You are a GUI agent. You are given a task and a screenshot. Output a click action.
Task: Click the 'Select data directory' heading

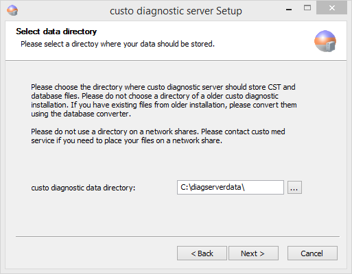click(56, 32)
